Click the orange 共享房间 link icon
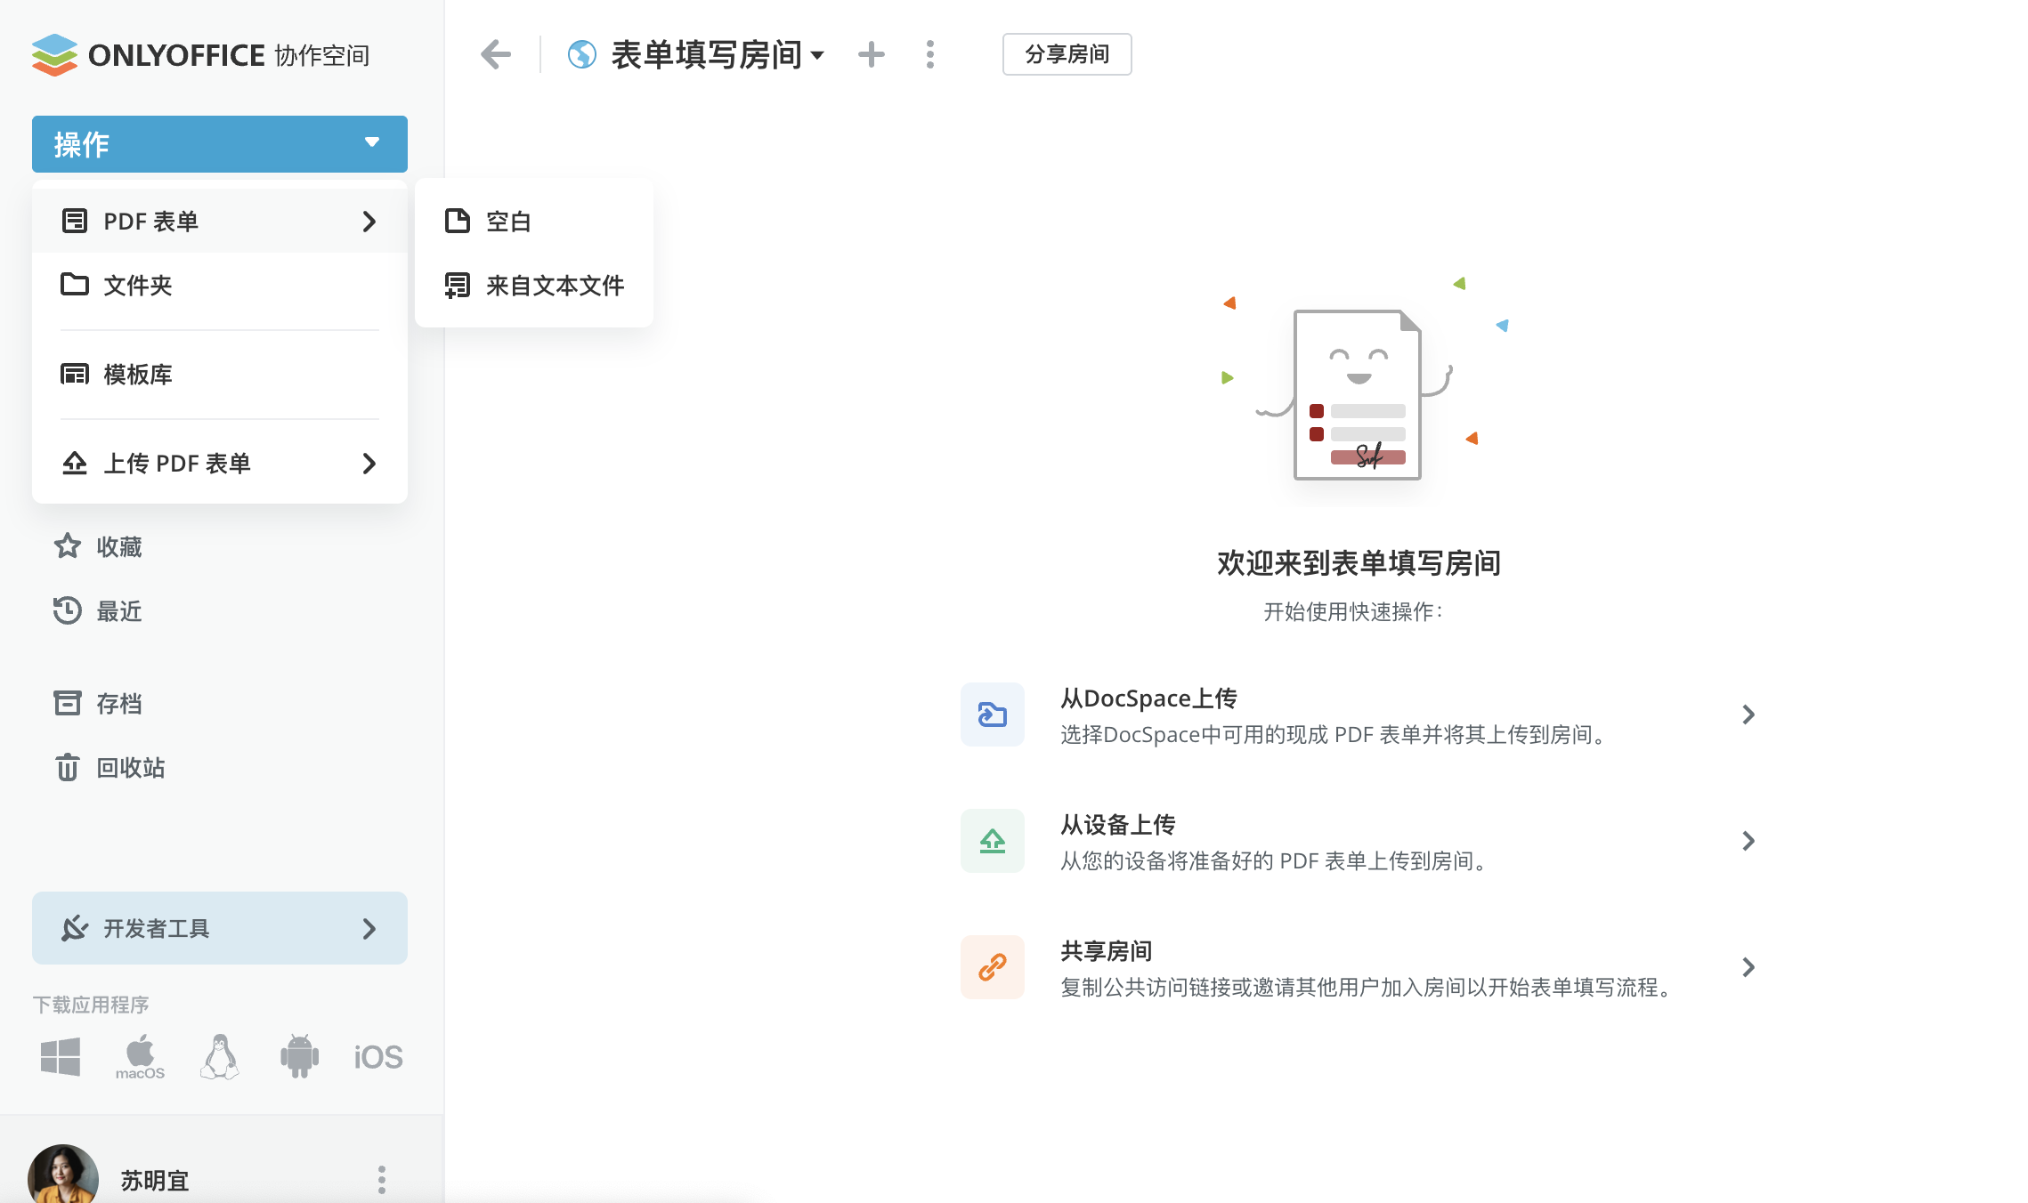 993,967
